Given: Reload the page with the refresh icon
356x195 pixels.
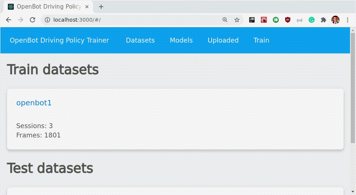Looking at the screenshot, I should (32, 20).
